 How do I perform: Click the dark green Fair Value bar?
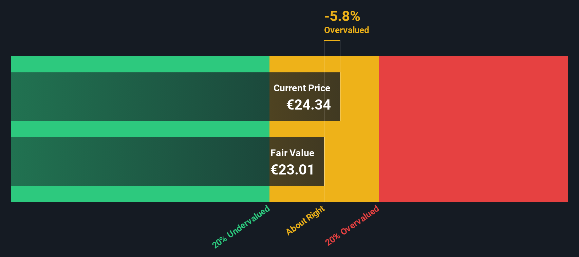coord(140,162)
